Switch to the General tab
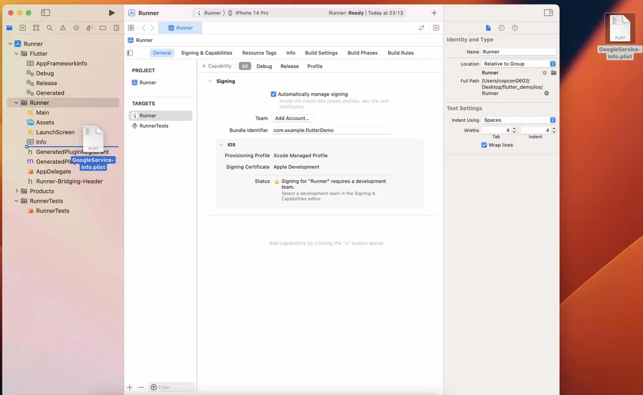The width and height of the screenshot is (643, 395). (162, 53)
